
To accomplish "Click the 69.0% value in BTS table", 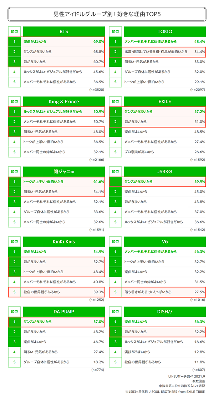I will [98, 42].
